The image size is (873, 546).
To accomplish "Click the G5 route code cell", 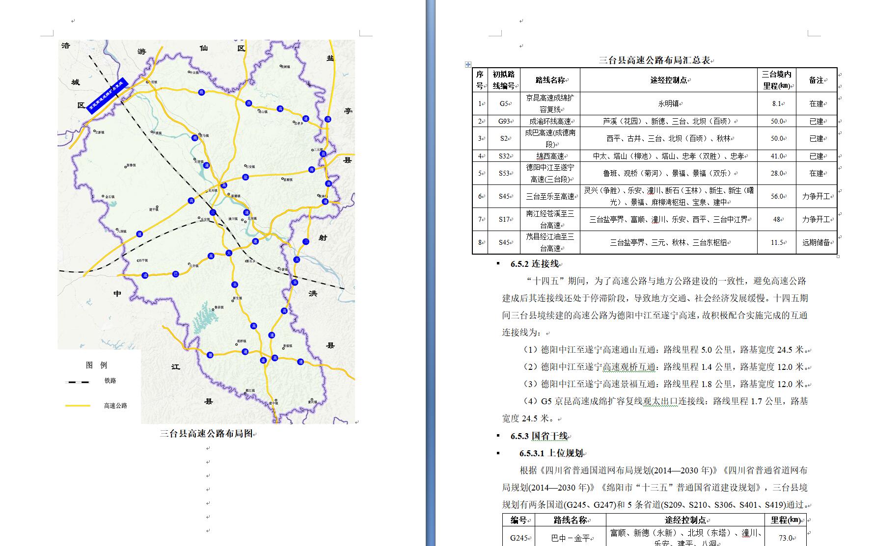I will click(504, 104).
